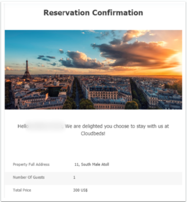Click the guest count value 1
The image size is (187, 202).
click(74, 177)
